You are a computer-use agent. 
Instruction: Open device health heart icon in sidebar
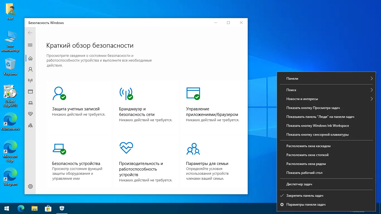click(x=30, y=114)
